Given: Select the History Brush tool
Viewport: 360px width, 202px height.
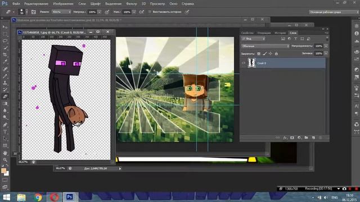Looking at the screenshot, I should click(x=5, y=90).
